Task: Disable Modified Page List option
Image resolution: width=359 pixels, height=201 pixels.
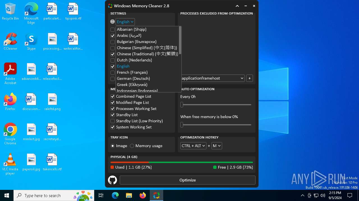Action: pyautogui.click(x=112, y=102)
